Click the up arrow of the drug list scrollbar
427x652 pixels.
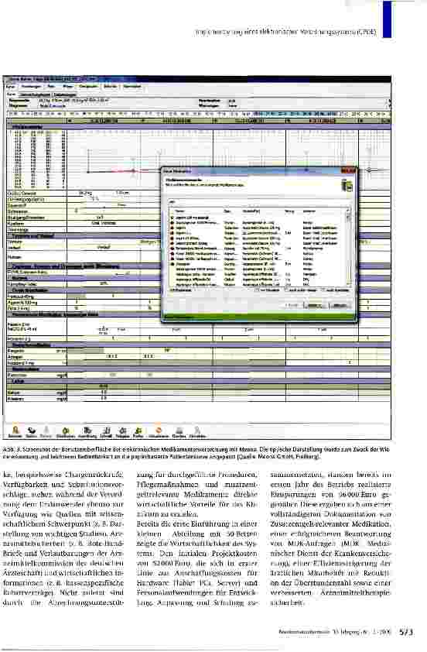click(349, 211)
